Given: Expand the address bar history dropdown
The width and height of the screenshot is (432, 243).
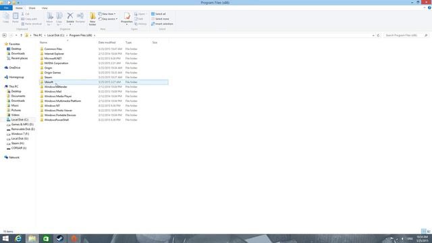Looking at the screenshot, I should (x=373, y=35).
